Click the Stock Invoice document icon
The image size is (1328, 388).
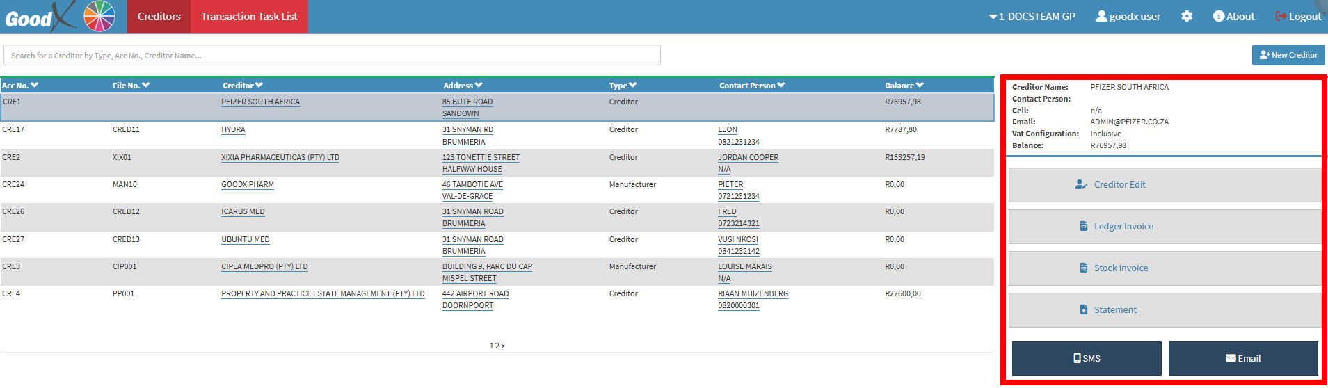coord(1083,268)
